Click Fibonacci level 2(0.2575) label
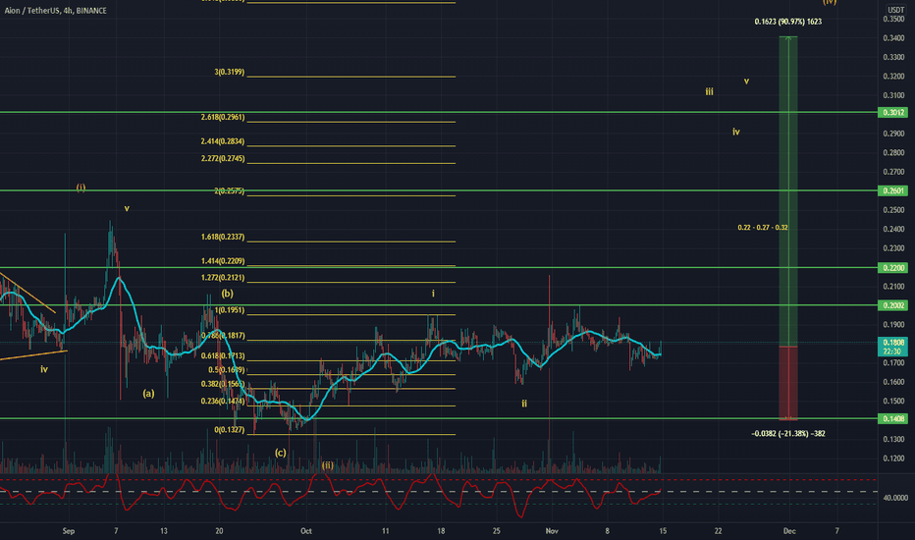The image size is (915, 540). click(230, 190)
